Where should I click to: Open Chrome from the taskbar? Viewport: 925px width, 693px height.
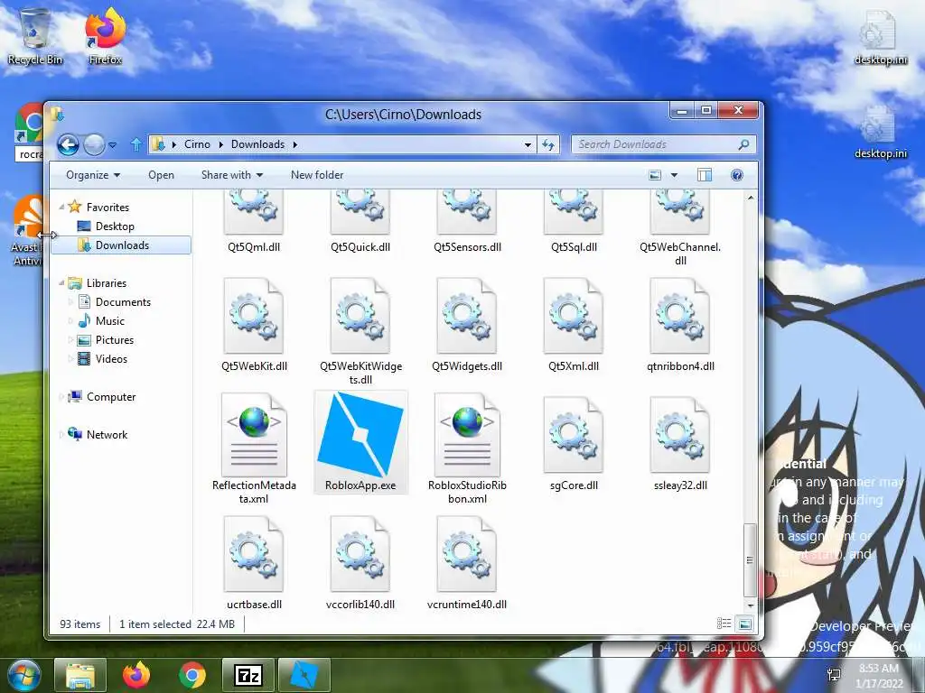(x=192, y=675)
